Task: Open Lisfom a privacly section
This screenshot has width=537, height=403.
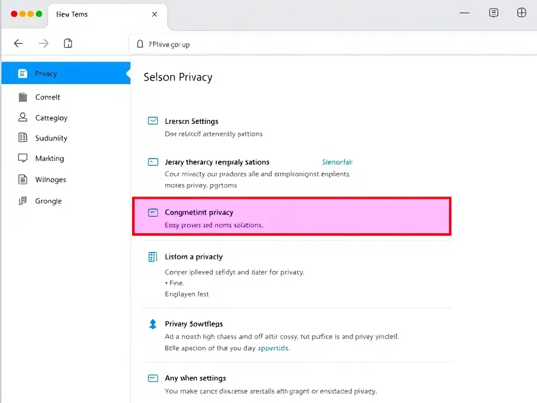Action: click(x=194, y=257)
